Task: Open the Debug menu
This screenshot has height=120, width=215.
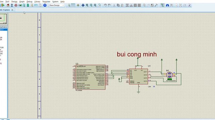Action: click(30, 2)
